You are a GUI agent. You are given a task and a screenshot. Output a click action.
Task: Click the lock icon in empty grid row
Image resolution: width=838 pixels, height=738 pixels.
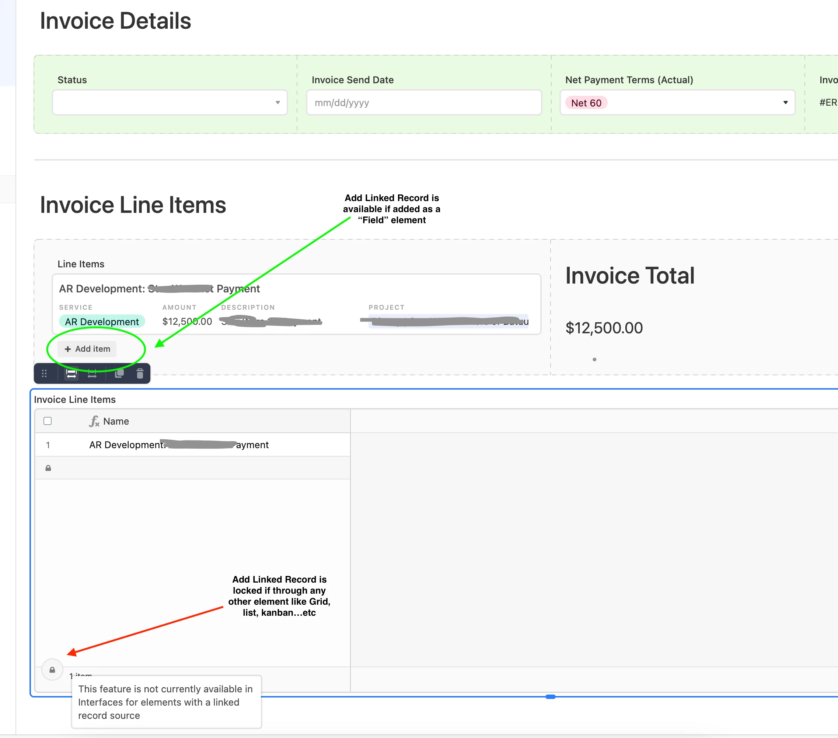pos(48,468)
